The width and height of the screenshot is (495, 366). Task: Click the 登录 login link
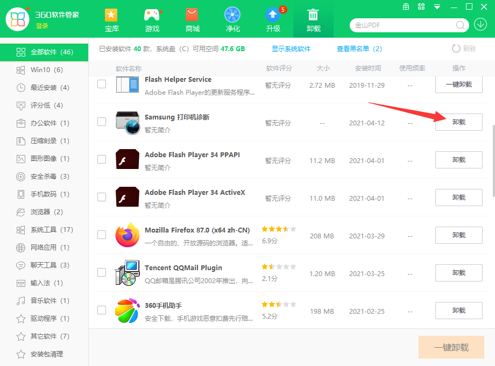click(42, 26)
